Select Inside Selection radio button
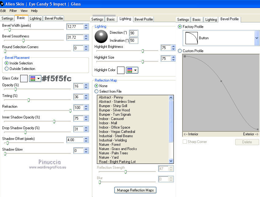Viewport: 260px width, 197px height. (7, 63)
